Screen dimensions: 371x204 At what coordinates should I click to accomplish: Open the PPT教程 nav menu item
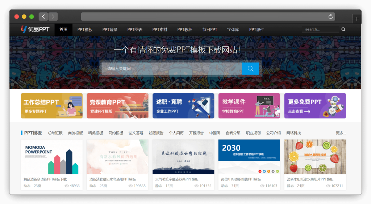[x=185, y=30]
